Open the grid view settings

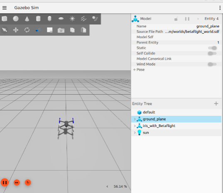click(x=50, y=30)
